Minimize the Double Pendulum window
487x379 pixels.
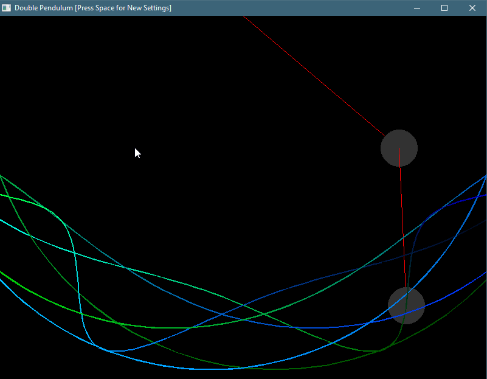tap(417, 8)
